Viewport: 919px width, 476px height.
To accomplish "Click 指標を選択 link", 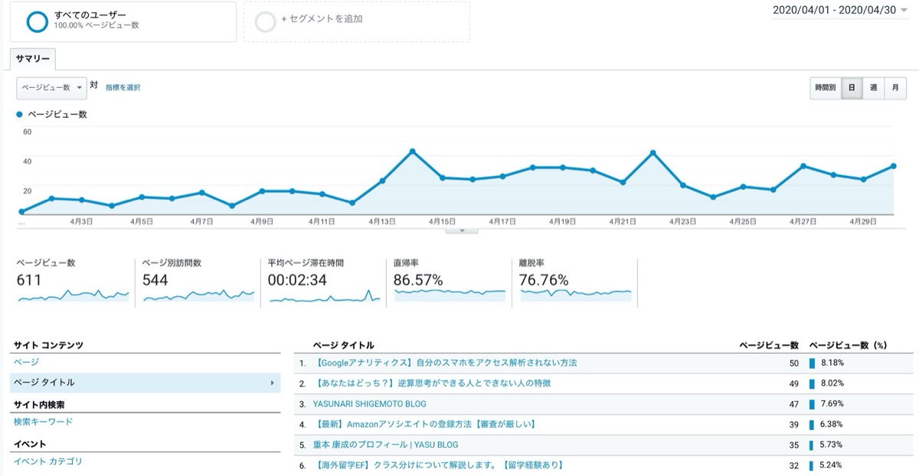I will coord(123,88).
